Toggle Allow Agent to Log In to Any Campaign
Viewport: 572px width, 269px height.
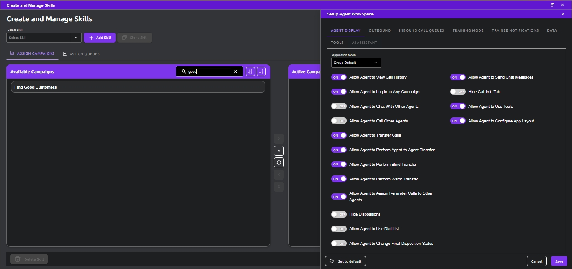(339, 92)
